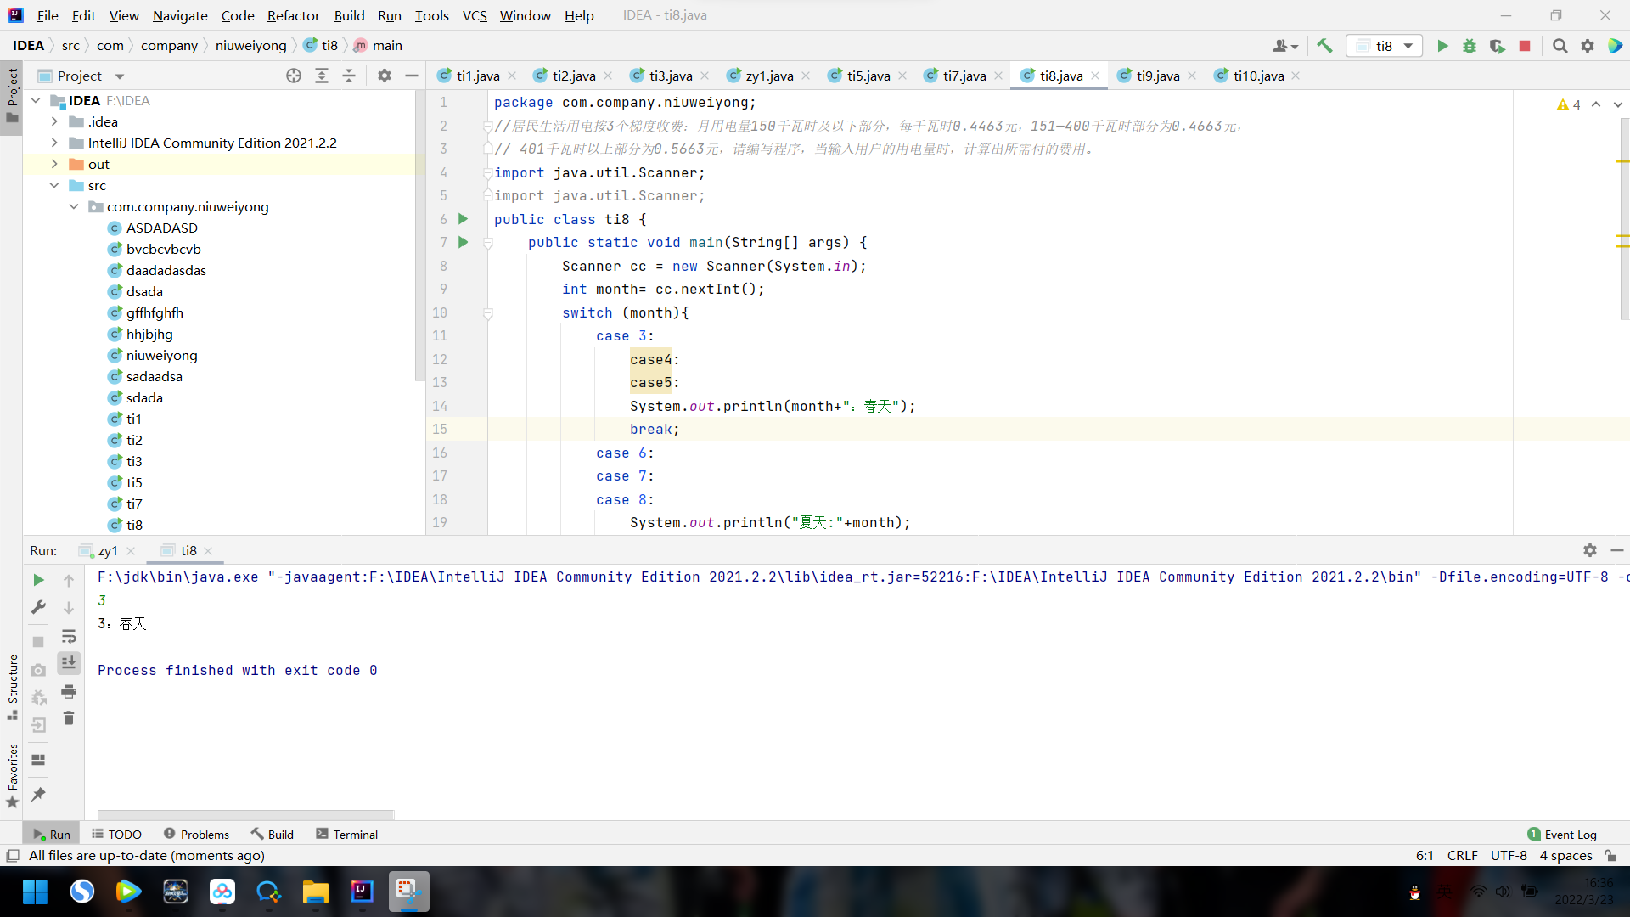Click the Run console horizontal scrollbar
Screen dimensions: 1630x917
point(246,814)
